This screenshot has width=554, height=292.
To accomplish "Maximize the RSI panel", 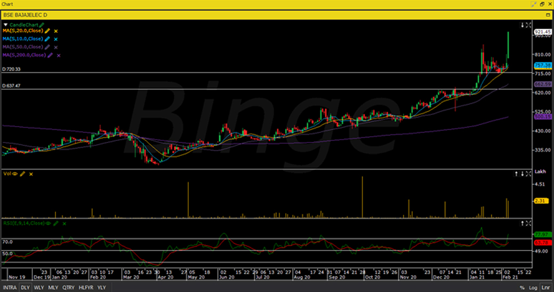I will [x=528, y=223].
